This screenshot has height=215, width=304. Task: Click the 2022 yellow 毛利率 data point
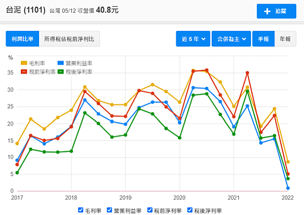[288, 162]
